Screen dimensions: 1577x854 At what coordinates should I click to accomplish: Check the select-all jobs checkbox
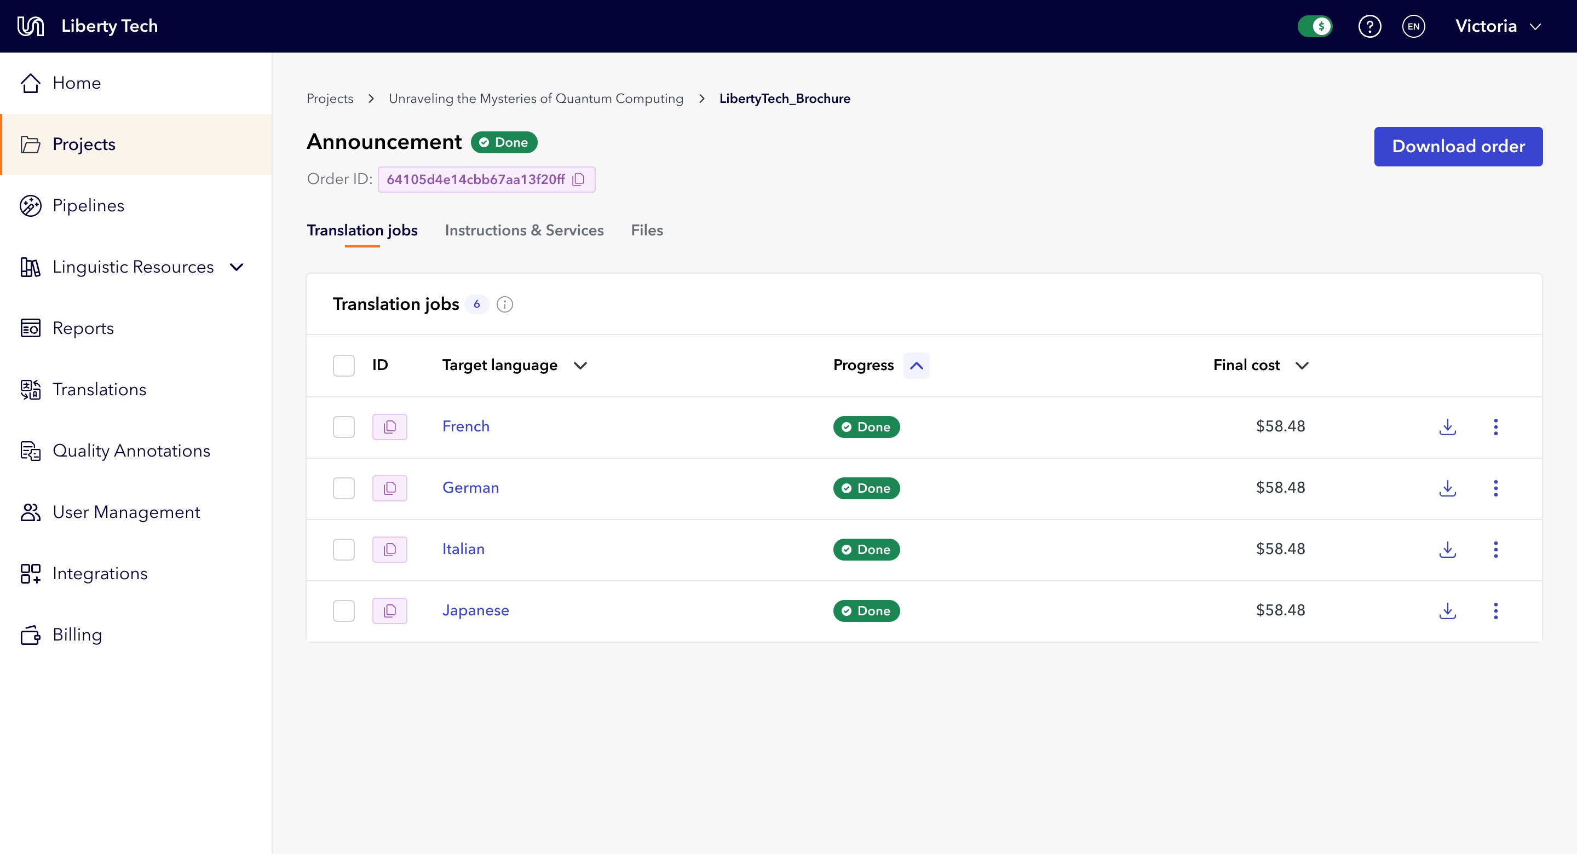click(343, 366)
